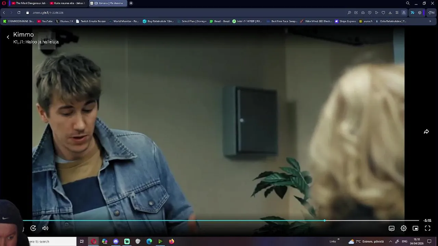Show hidden system tray icons
The height and width of the screenshot is (246, 438).
pos(390,242)
